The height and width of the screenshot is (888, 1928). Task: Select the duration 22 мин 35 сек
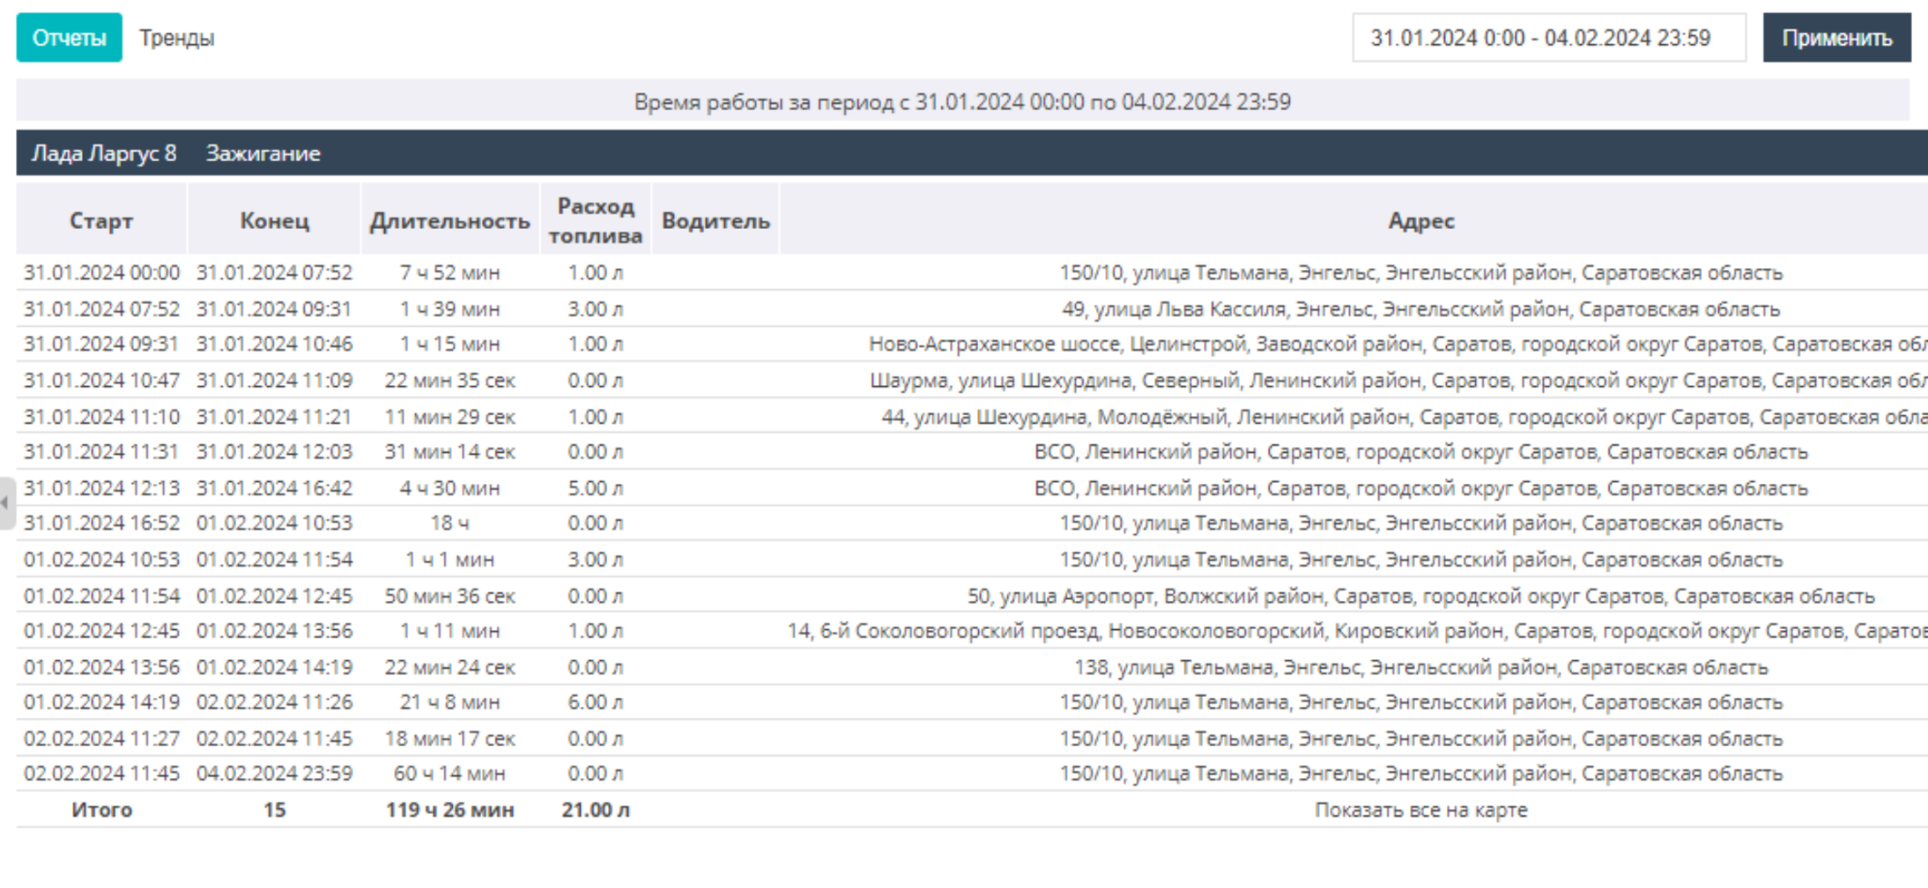point(450,380)
